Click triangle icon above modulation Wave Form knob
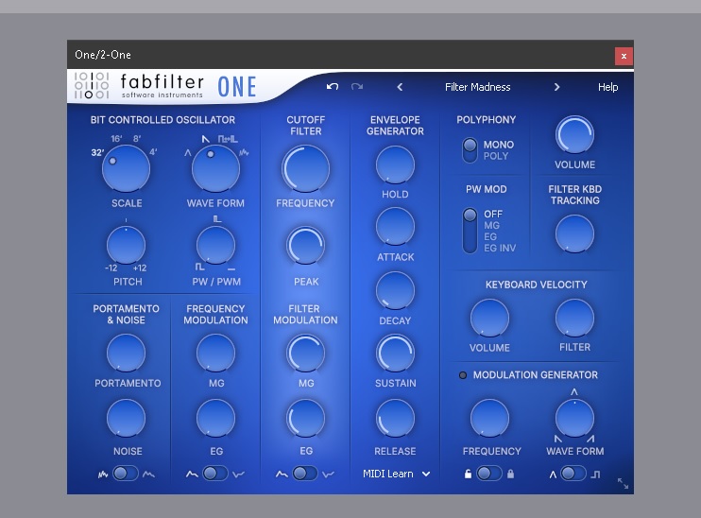 (574, 392)
